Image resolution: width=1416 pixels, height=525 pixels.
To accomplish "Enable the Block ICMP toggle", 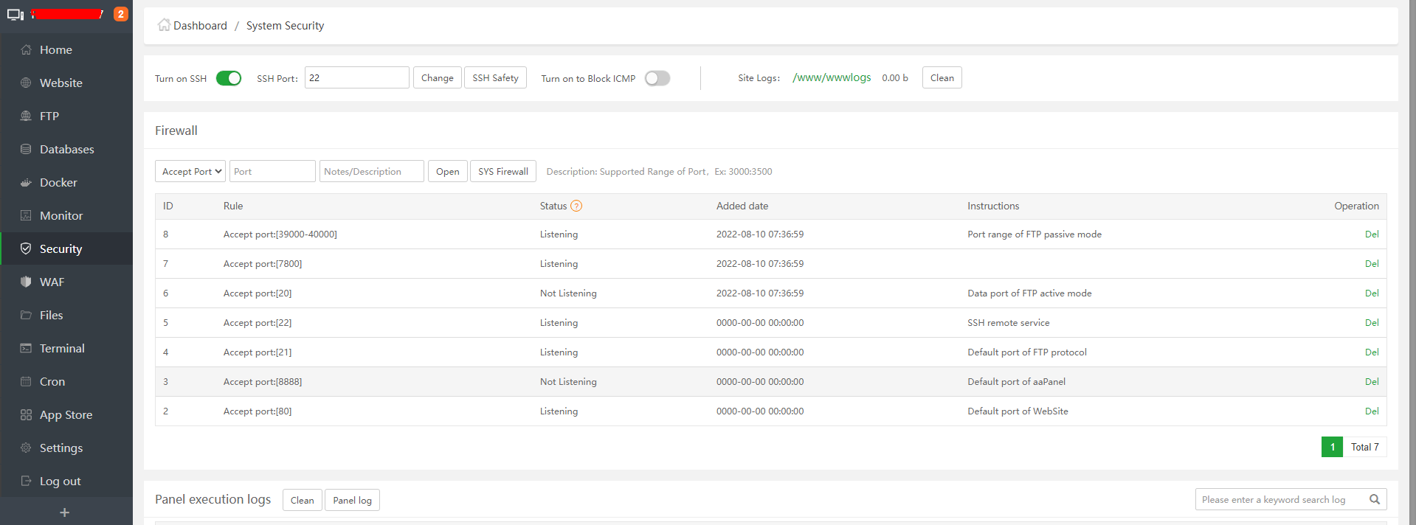I will (657, 78).
